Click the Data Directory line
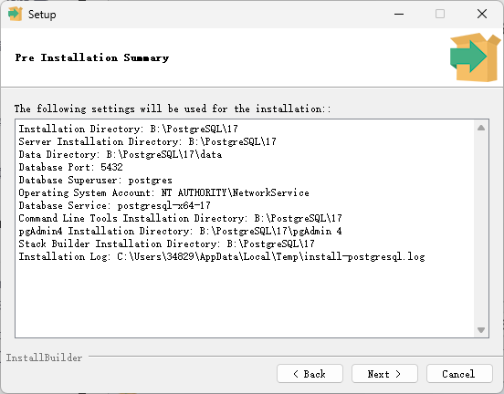 [121, 154]
